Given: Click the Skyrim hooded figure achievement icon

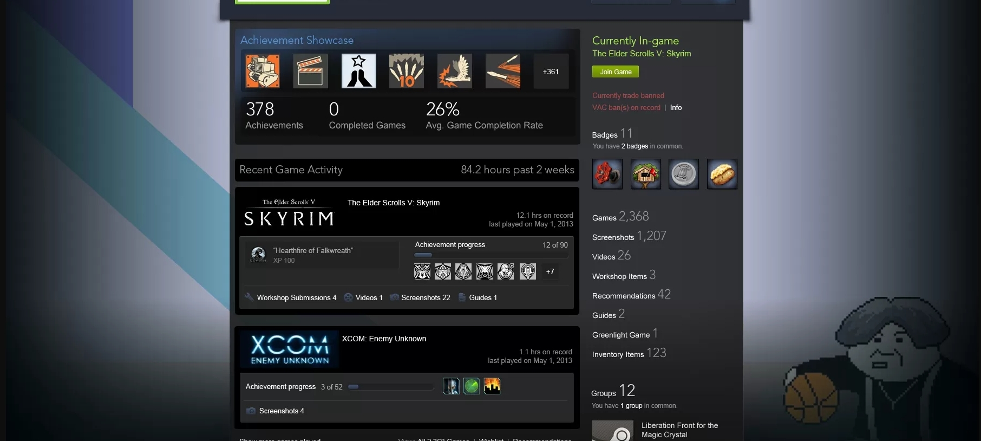Looking at the screenshot, I should pos(463,271).
